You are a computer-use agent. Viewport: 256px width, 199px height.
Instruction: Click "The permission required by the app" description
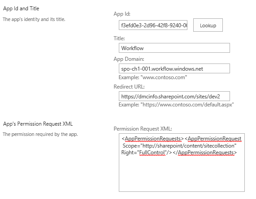tap(40, 134)
